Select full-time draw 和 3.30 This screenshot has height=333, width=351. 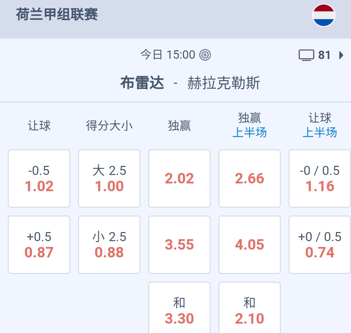[179, 310]
